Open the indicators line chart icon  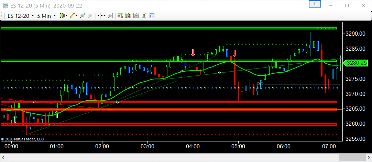(x=136, y=16)
